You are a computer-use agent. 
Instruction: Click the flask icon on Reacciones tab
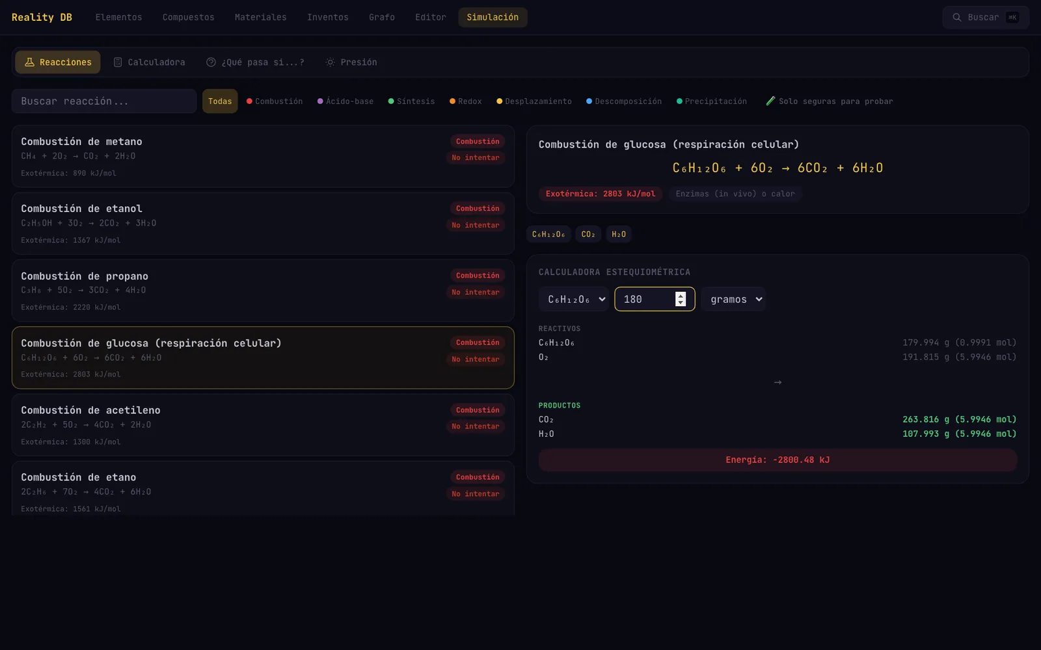29,62
